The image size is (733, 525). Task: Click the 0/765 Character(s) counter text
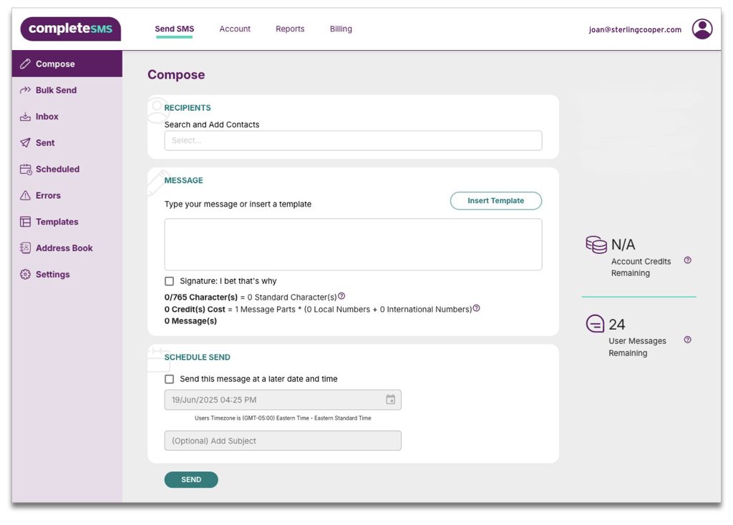201,297
